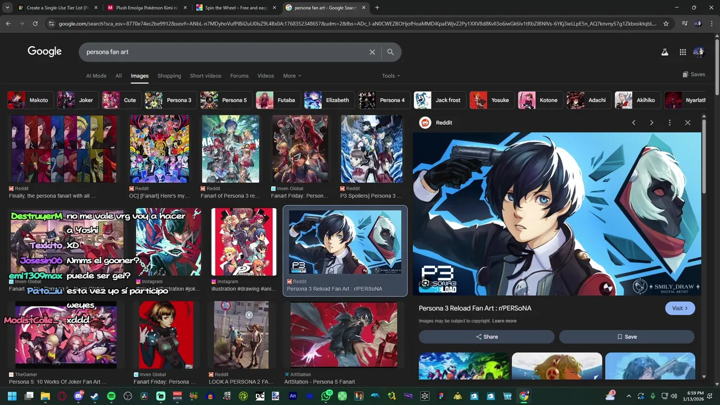Save the image with Save button
Viewport: 720px width, 405px height.
[x=627, y=336]
